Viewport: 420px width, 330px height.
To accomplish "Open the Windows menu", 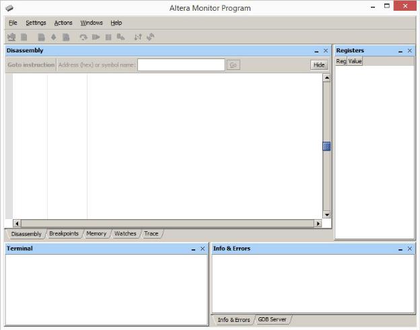I will (x=92, y=23).
